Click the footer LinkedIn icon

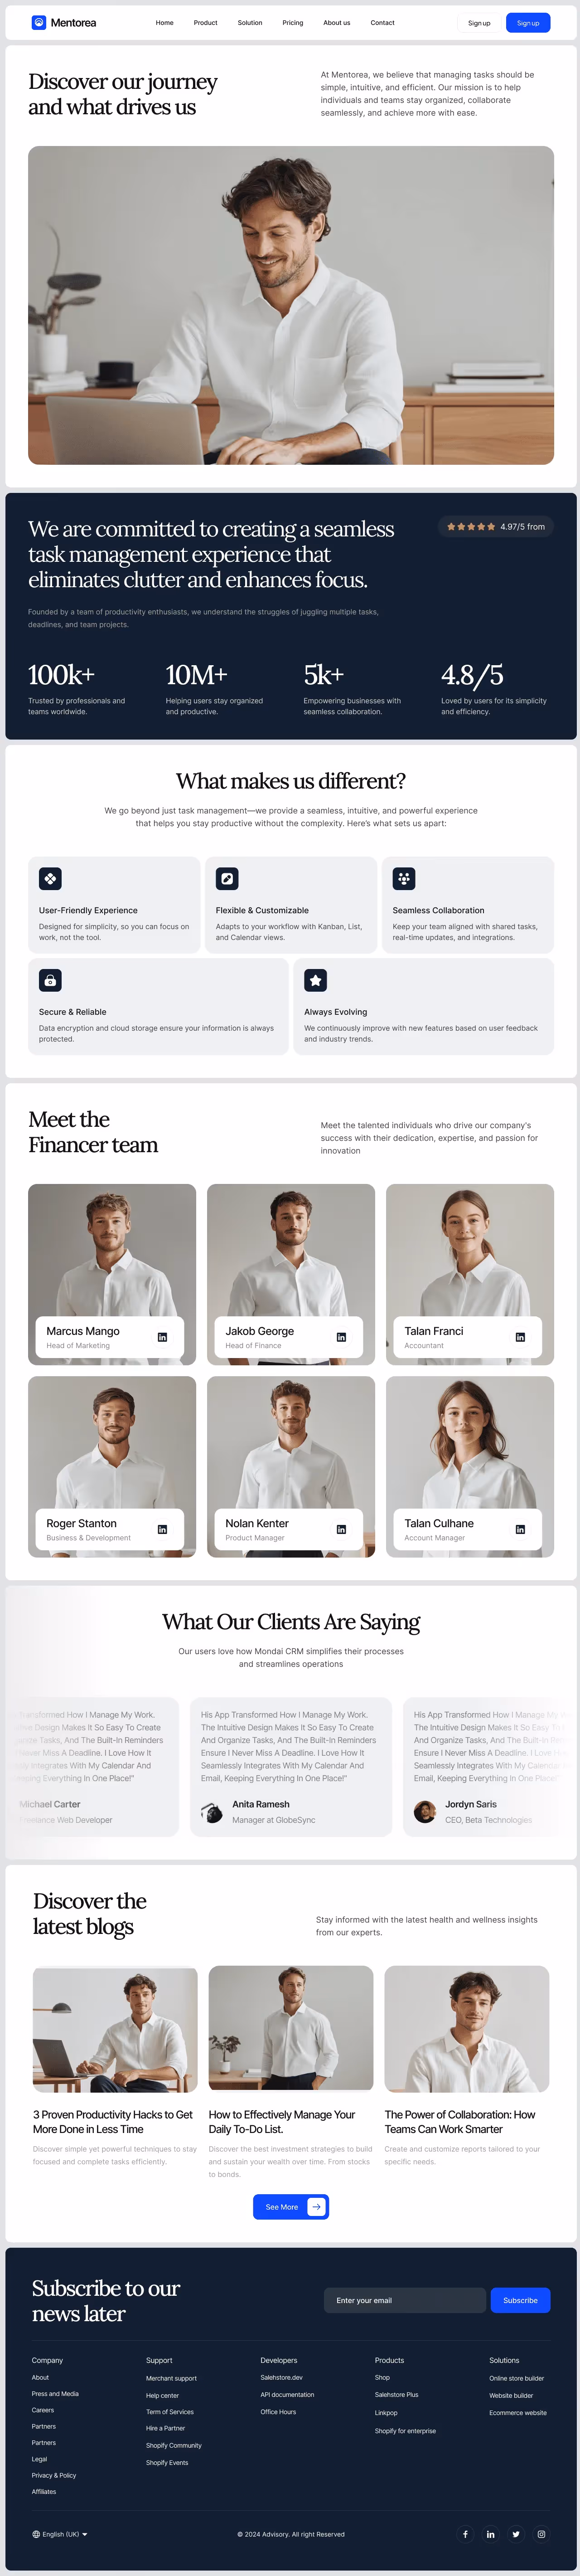tap(490, 2534)
